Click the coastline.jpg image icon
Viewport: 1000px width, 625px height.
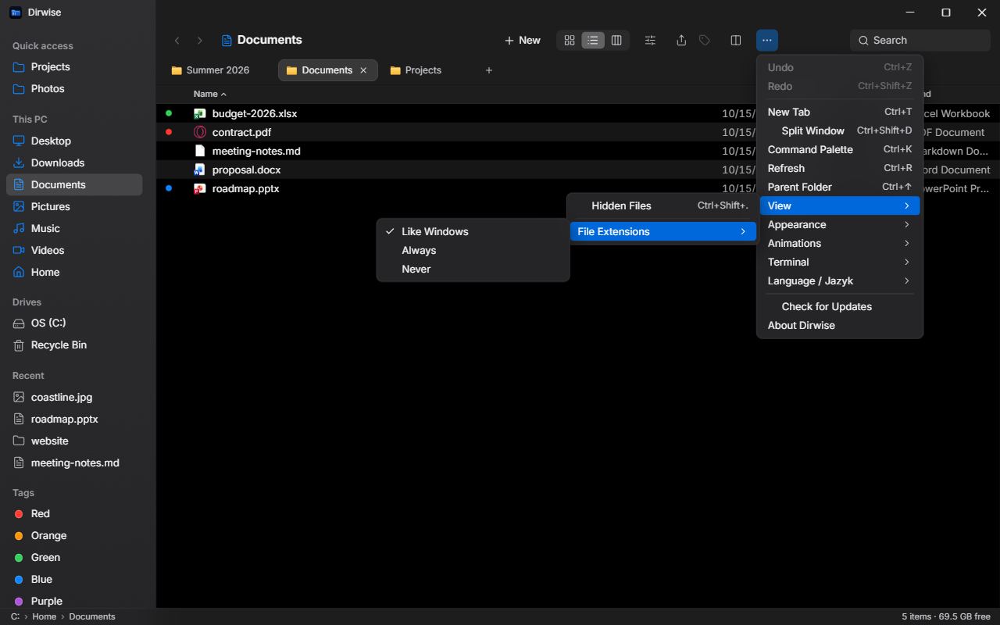click(19, 397)
